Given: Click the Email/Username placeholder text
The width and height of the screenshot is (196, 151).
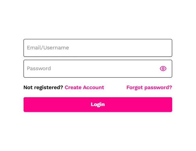Looking at the screenshot, I should pos(48,48).
